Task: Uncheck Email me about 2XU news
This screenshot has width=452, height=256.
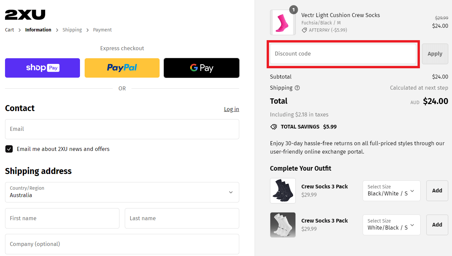Action: pyautogui.click(x=9, y=149)
